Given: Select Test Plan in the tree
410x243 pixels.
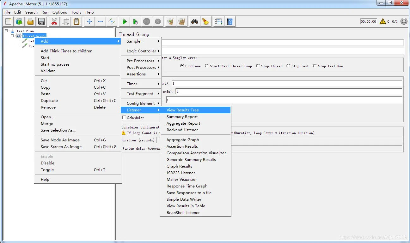Looking at the screenshot, I should (x=25, y=31).
